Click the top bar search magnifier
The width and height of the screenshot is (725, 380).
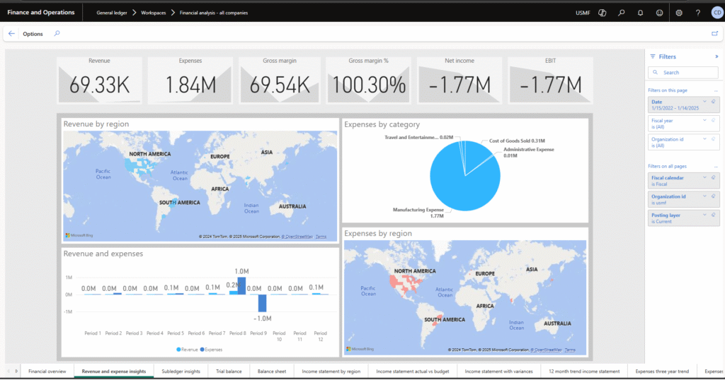[x=621, y=13]
